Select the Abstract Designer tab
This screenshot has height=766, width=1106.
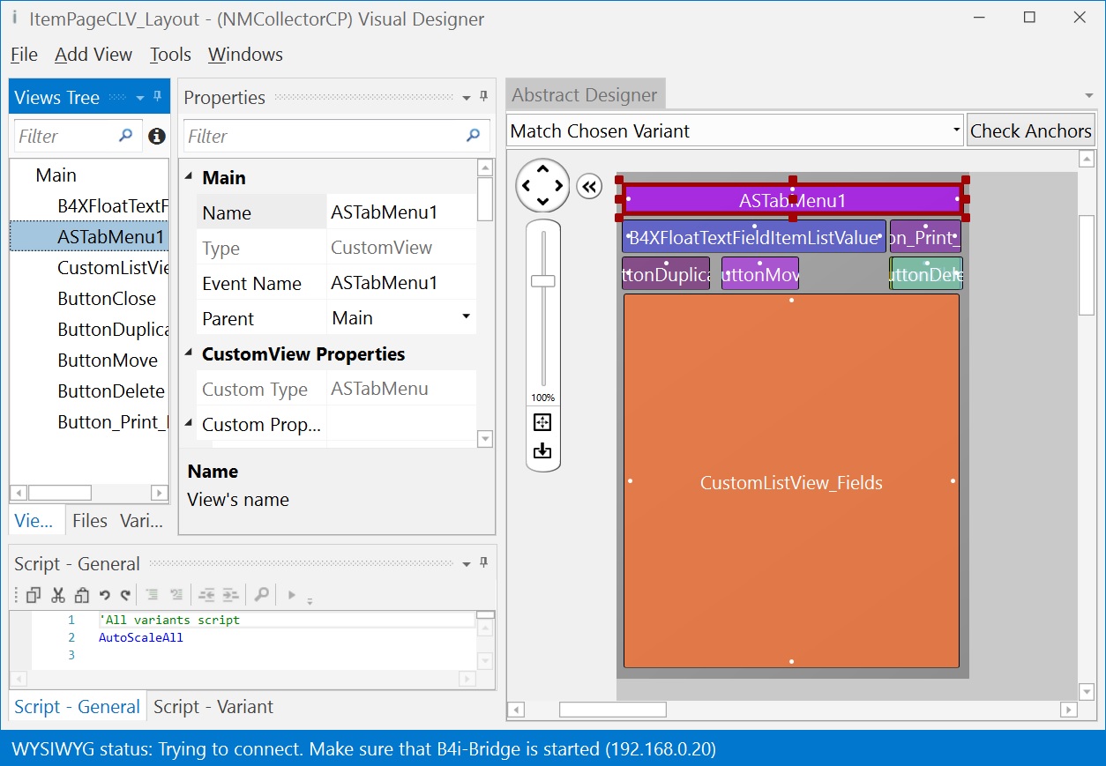(x=585, y=95)
